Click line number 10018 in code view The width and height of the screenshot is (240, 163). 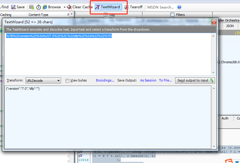83,160
